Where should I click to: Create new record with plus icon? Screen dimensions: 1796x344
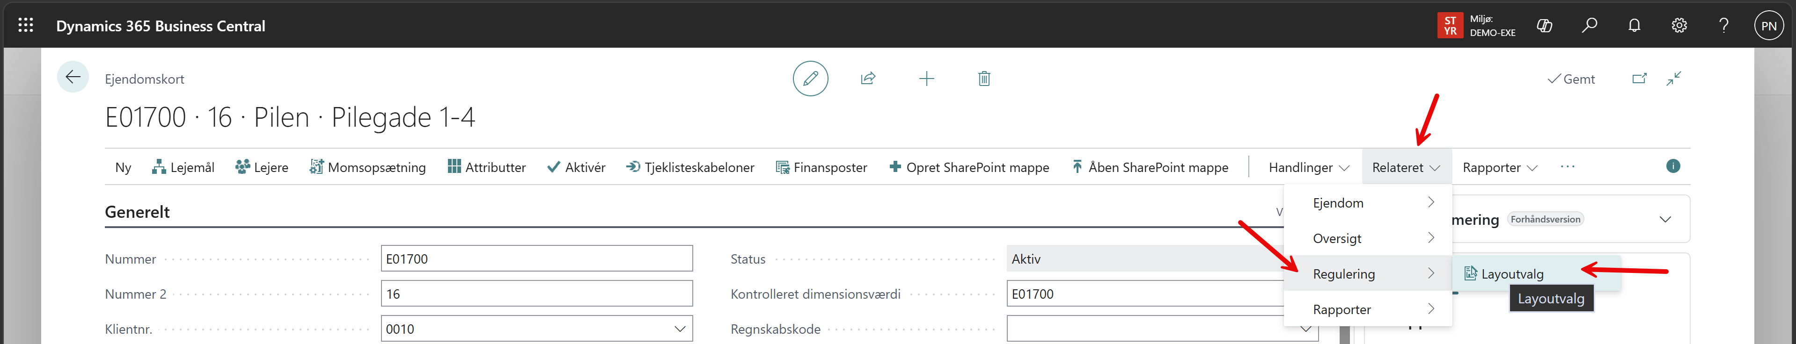click(x=927, y=79)
